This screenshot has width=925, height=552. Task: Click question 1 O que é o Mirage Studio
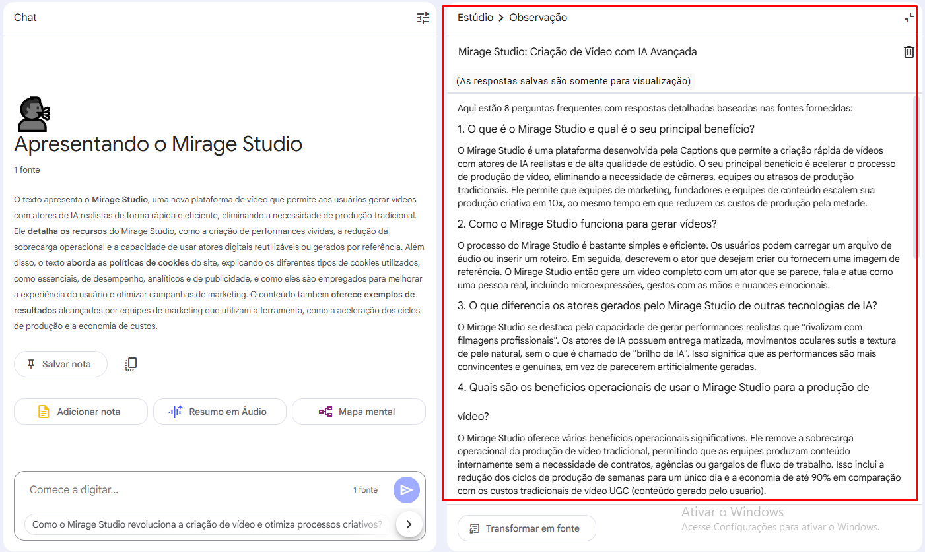coord(606,129)
